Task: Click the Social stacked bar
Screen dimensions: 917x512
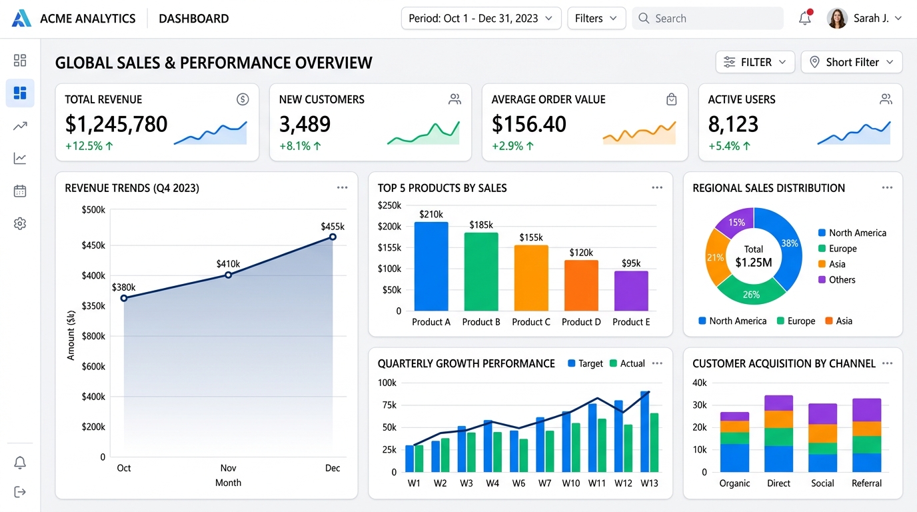Action: pos(822,437)
